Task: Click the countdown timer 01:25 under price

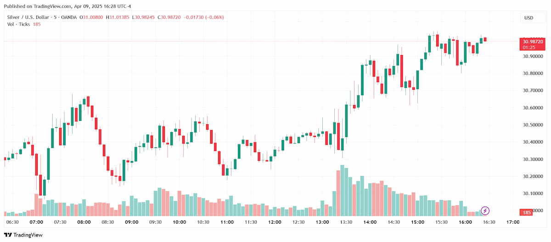Action: click(532, 47)
